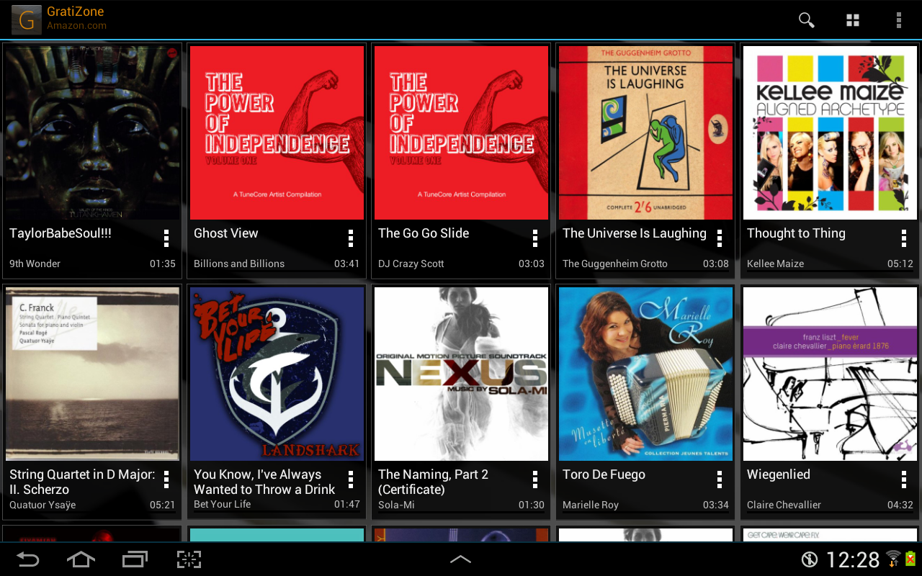922x576 pixels.
Task: Select the title TaylorBabeSoul!!!
Action: (61, 233)
